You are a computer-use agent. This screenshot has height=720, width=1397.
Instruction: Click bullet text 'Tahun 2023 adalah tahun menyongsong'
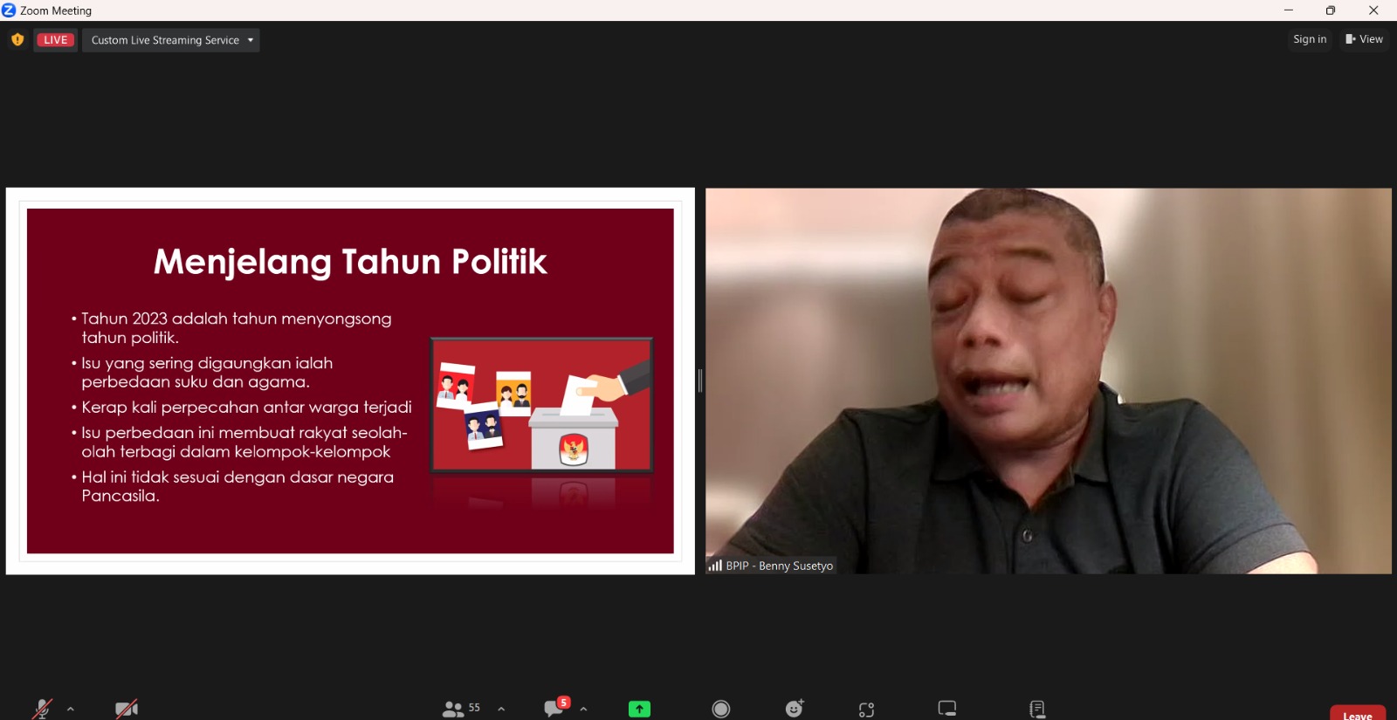click(237, 319)
